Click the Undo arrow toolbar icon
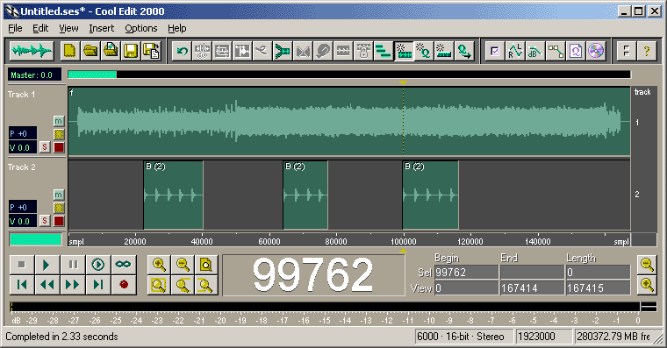Viewport: 667px width, 348px height. pos(182,51)
